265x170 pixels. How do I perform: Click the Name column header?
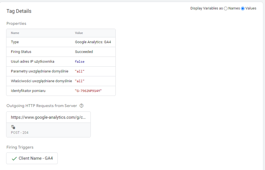(x=15, y=33)
